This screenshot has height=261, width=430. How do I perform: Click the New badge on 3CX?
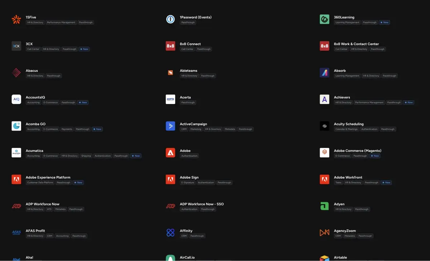pyautogui.click(x=84, y=49)
